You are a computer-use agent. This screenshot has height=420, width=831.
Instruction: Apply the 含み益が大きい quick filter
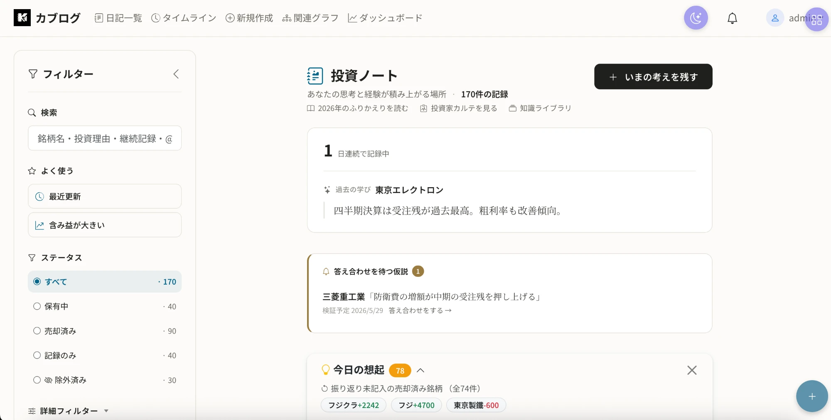(x=105, y=225)
